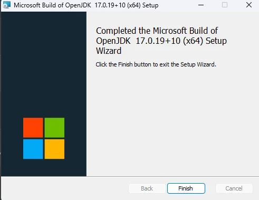This screenshot has height=200, width=259.
Task: Click the 'Click the Finish button' instruction text
Action: click(x=156, y=64)
